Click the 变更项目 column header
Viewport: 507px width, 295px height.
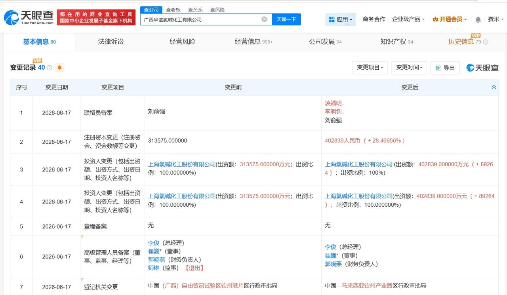coord(113,87)
